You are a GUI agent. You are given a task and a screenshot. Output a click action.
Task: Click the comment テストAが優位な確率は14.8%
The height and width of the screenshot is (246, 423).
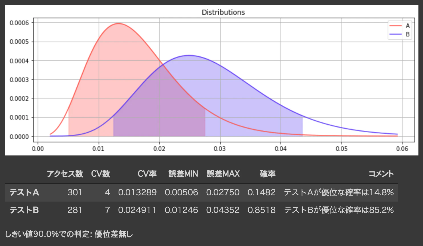pos(339,192)
